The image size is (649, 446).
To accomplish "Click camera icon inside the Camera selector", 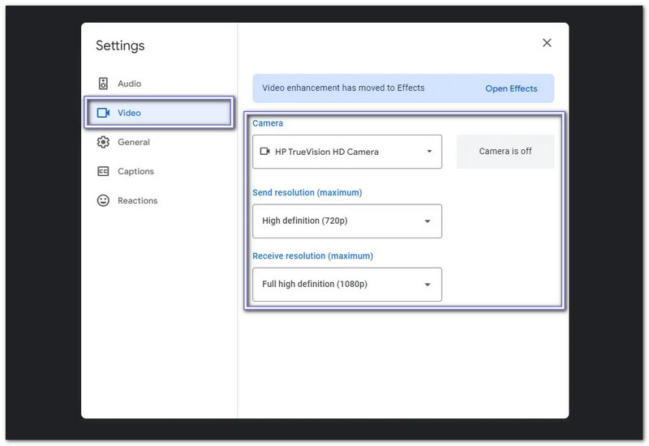I will coord(264,152).
